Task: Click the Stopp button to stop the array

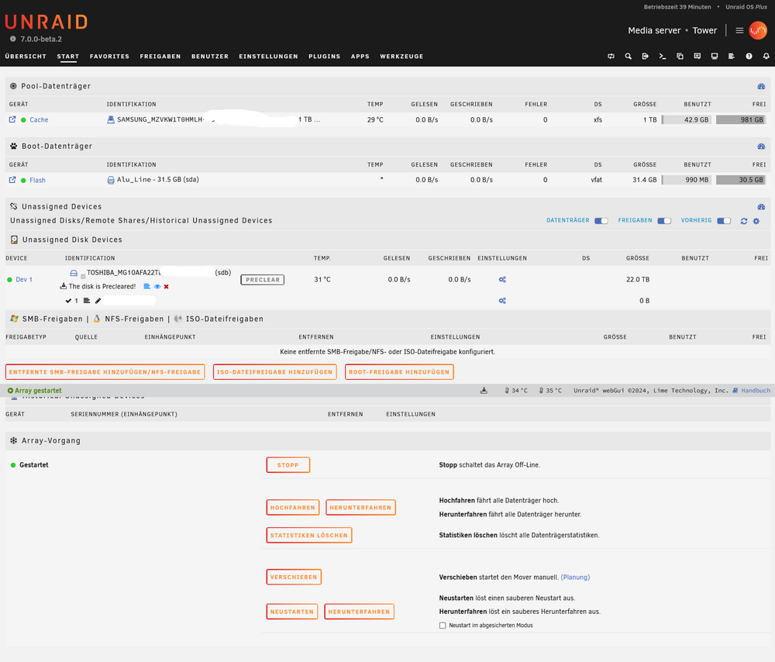Action: coord(288,465)
